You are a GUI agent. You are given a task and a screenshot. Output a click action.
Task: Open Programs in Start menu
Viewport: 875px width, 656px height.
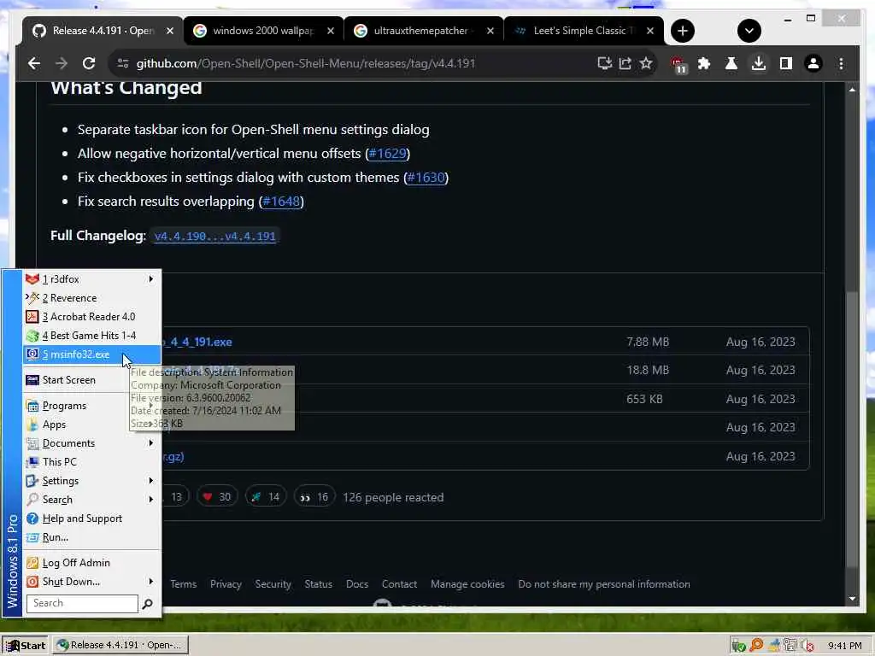92,406
